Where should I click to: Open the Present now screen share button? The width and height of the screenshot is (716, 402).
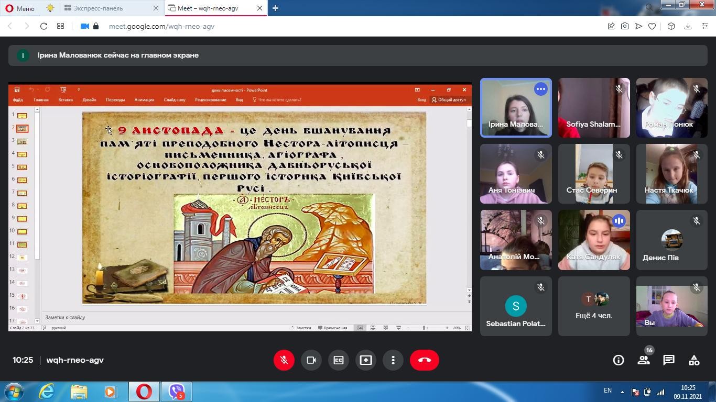point(366,360)
